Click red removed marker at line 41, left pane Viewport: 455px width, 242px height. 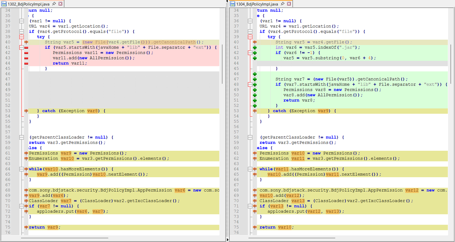point(27,47)
